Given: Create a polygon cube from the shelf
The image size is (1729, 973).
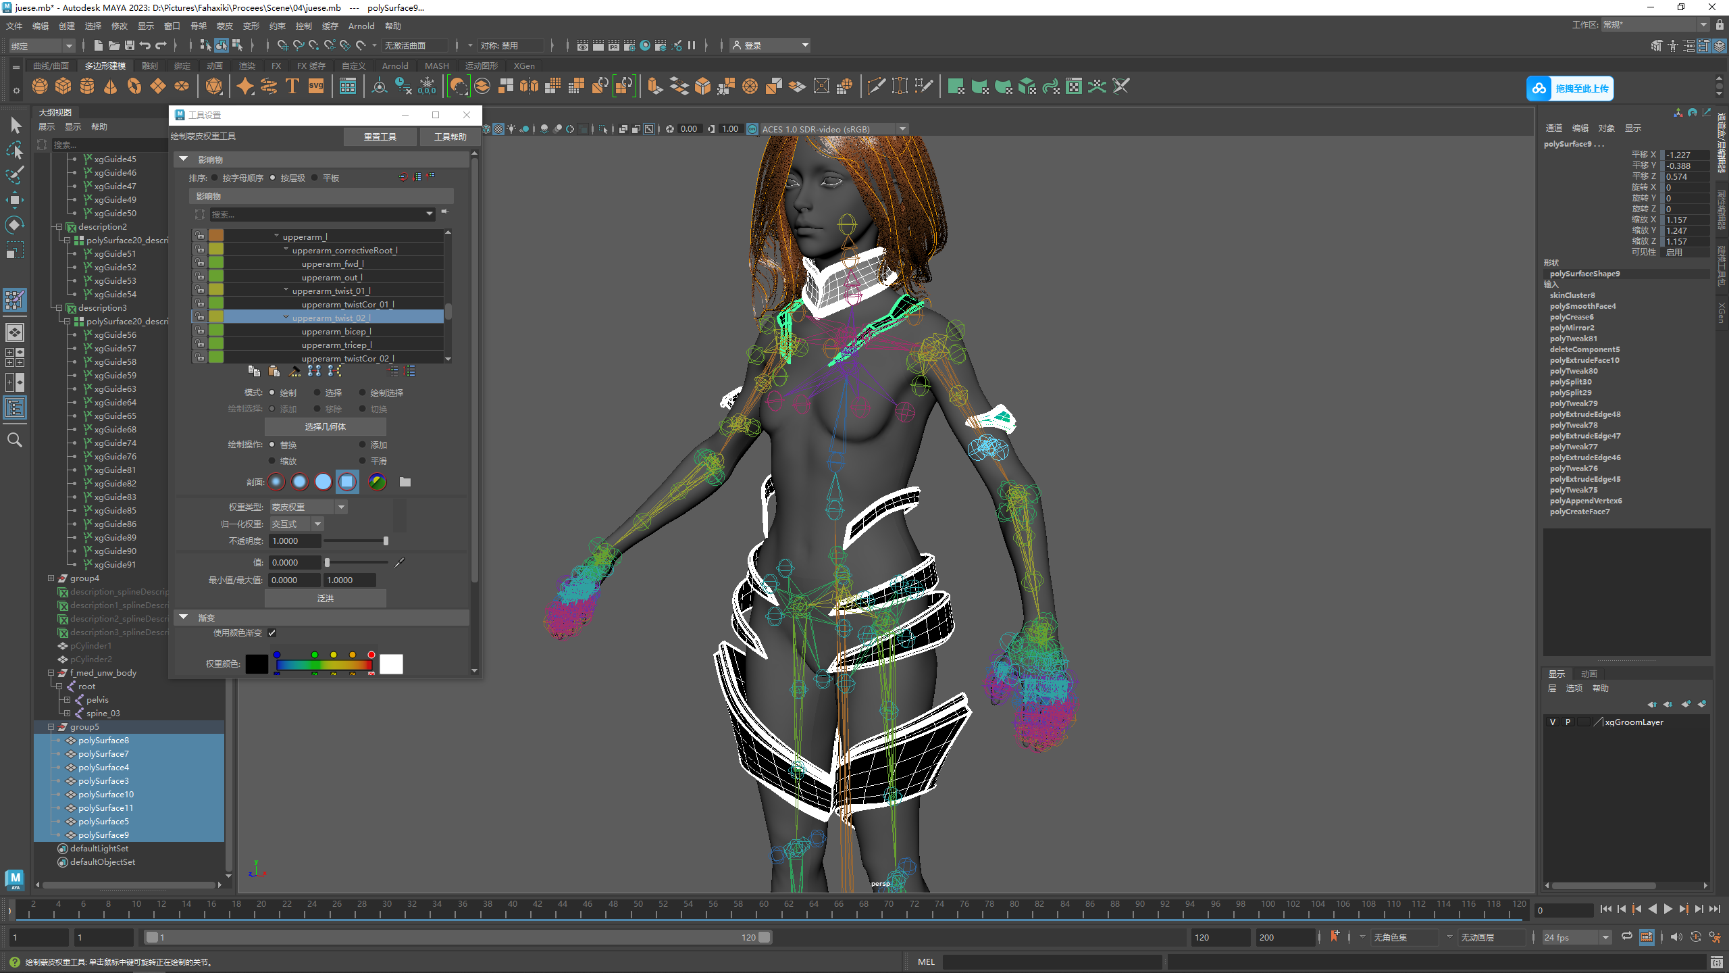Looking at the screenshot, I should tap(63, 86).
